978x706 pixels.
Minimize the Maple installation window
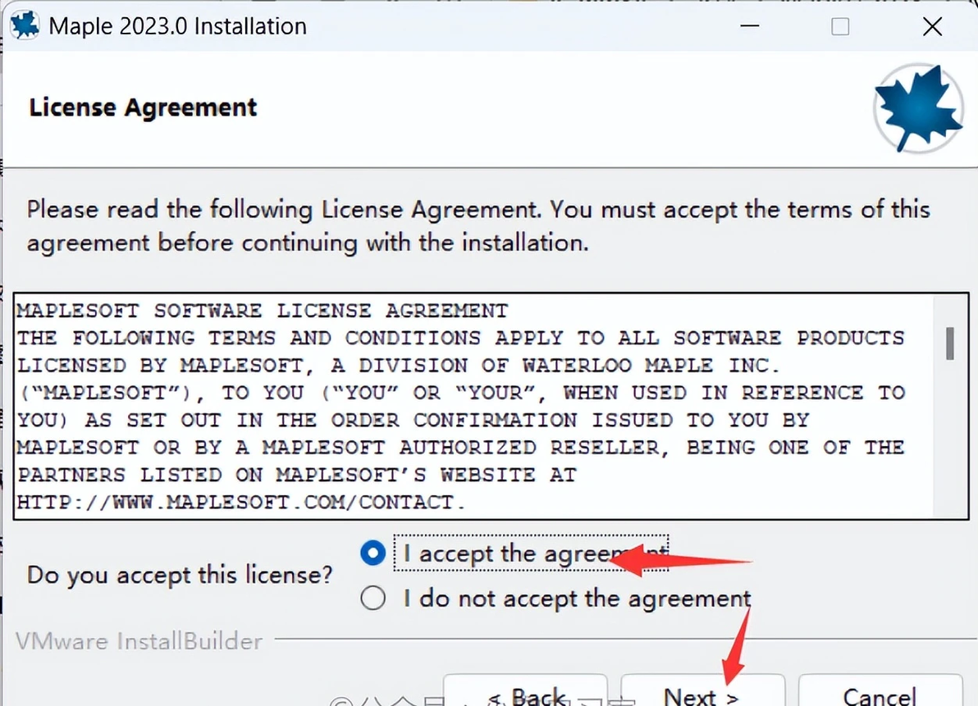coord(748,26)
